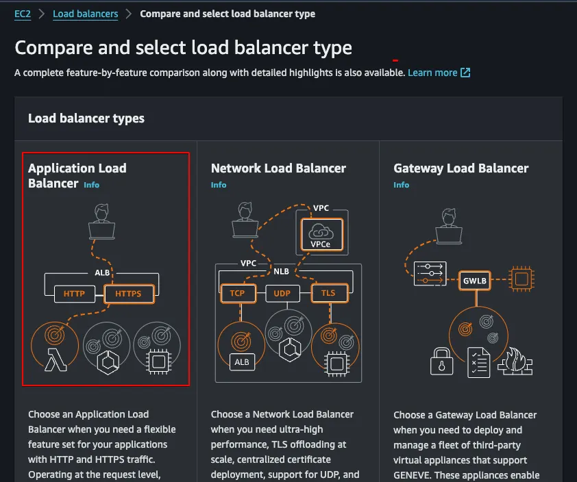Click the chip instance icon in the ALB diagram
The image size is (577, 482).
tap(158, 361)
